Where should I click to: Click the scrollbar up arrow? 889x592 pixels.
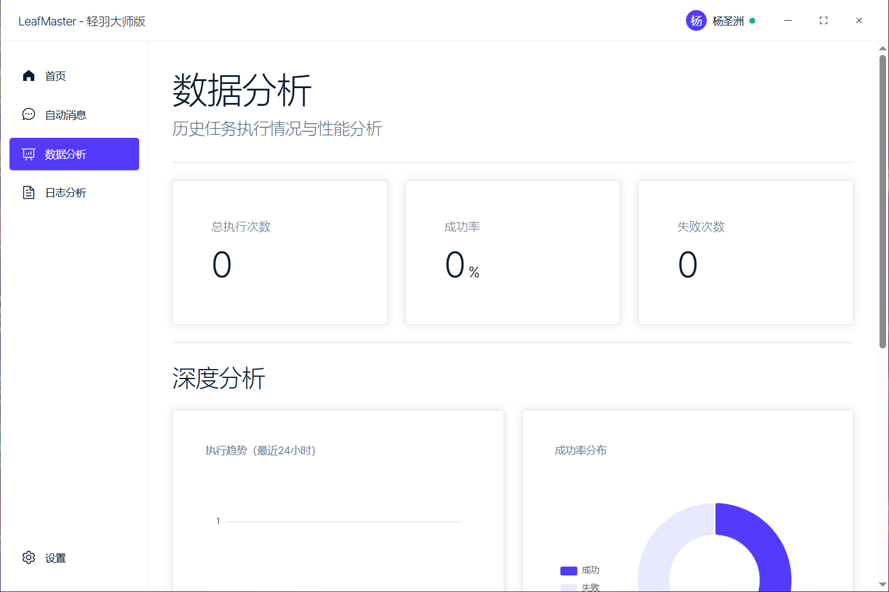[882, 48]
